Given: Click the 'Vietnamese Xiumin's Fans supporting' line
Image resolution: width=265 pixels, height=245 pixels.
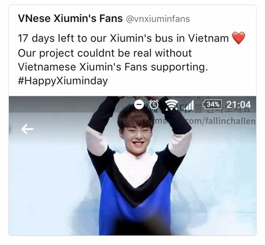Looking at the screenshot, I should pos(113,67).
